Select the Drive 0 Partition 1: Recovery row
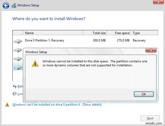The image size is (165, 126). pyautogui.click(x=80, y=41)
